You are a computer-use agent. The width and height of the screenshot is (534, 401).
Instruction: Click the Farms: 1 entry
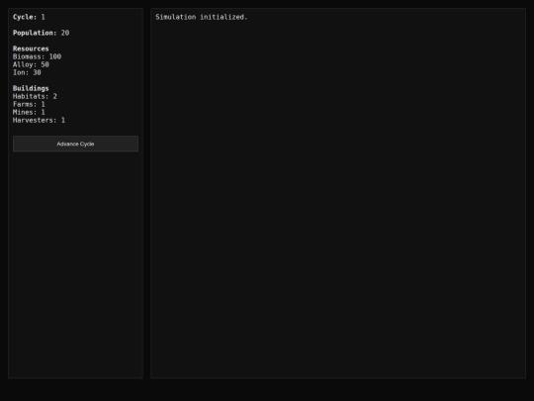coord(29,104)
